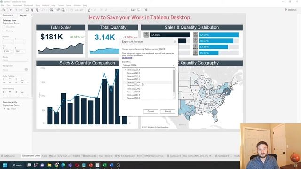Click the taskbar Search box
Screen dimensions: 301x169
pyautogui.click(x=17, y=165)
